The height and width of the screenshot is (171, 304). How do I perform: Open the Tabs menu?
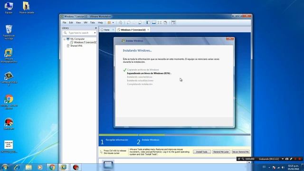[93, 23]
